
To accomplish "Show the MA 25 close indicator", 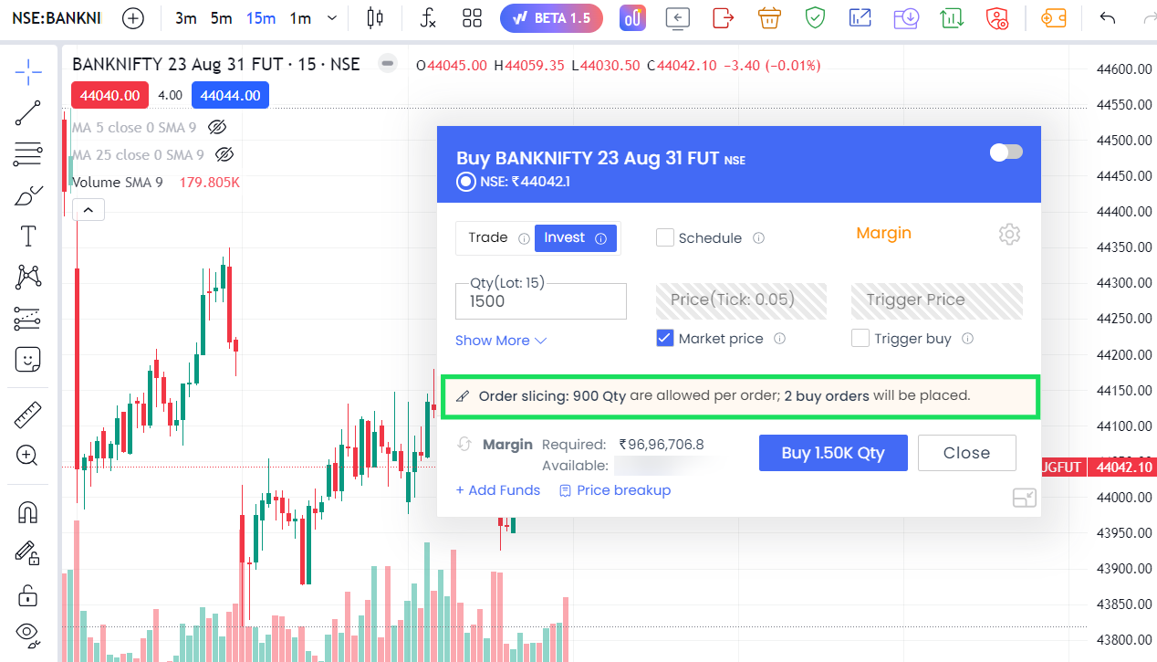I will pyautogui.click(x=224, y=154).
